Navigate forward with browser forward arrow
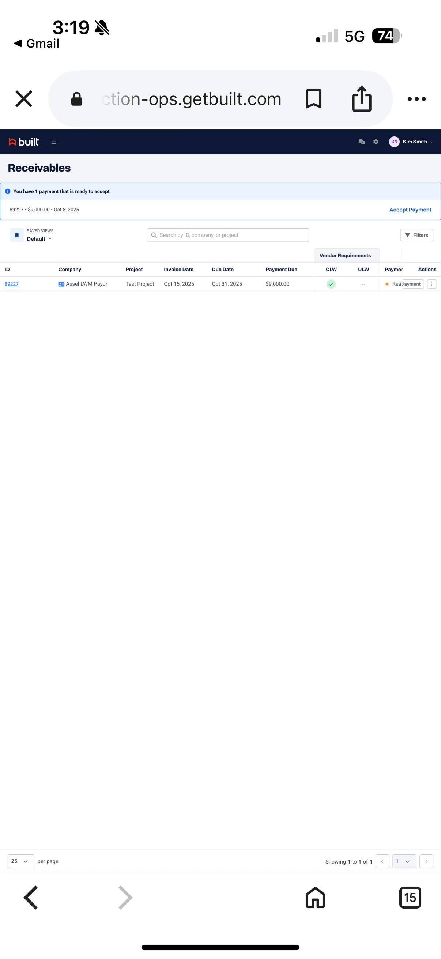Screen dimensions: 441x959 [x=125, y=897]
